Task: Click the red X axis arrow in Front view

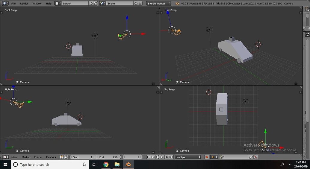Action: click(x=143, y=34)
